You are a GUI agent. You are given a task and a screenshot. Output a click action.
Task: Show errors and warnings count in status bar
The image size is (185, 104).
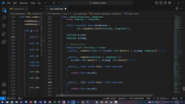point(11,98)
